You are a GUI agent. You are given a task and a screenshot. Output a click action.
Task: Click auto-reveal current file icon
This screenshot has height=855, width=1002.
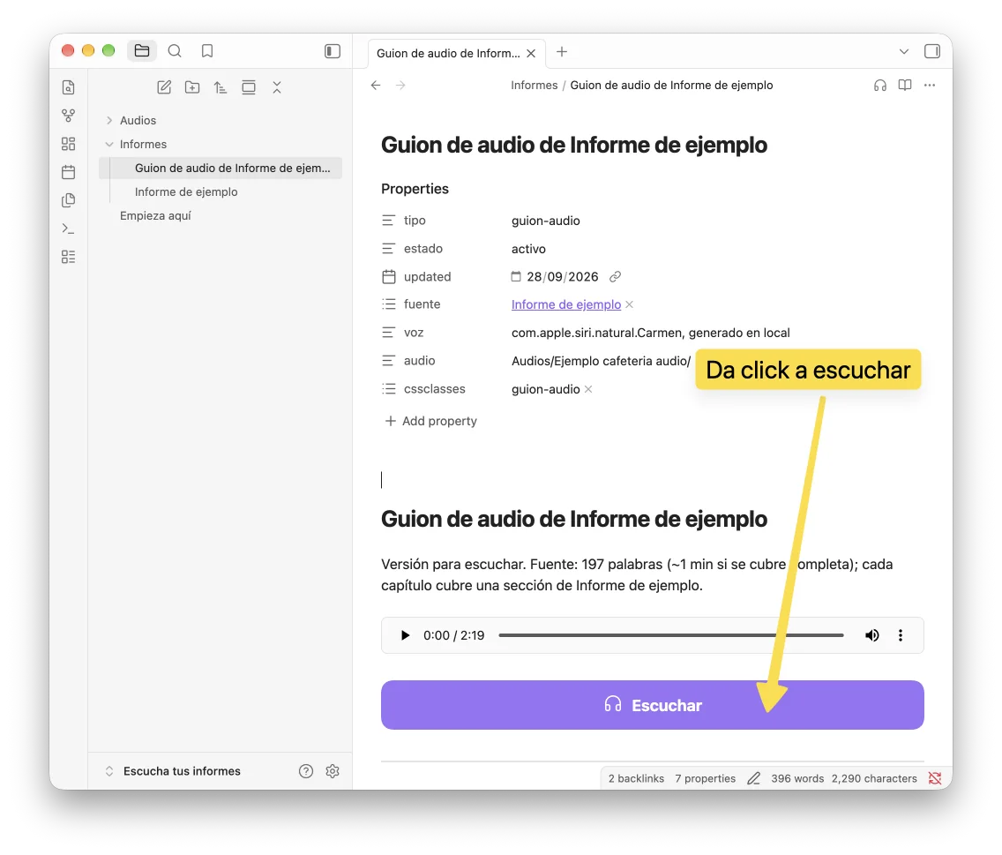click(x=249, y=87)
